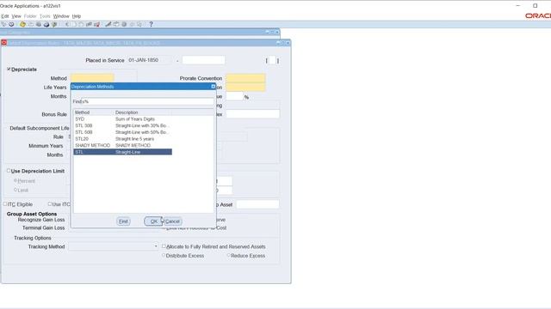
Task: Maximize the Oracle Applications window
Action: [x=536, y=6]
